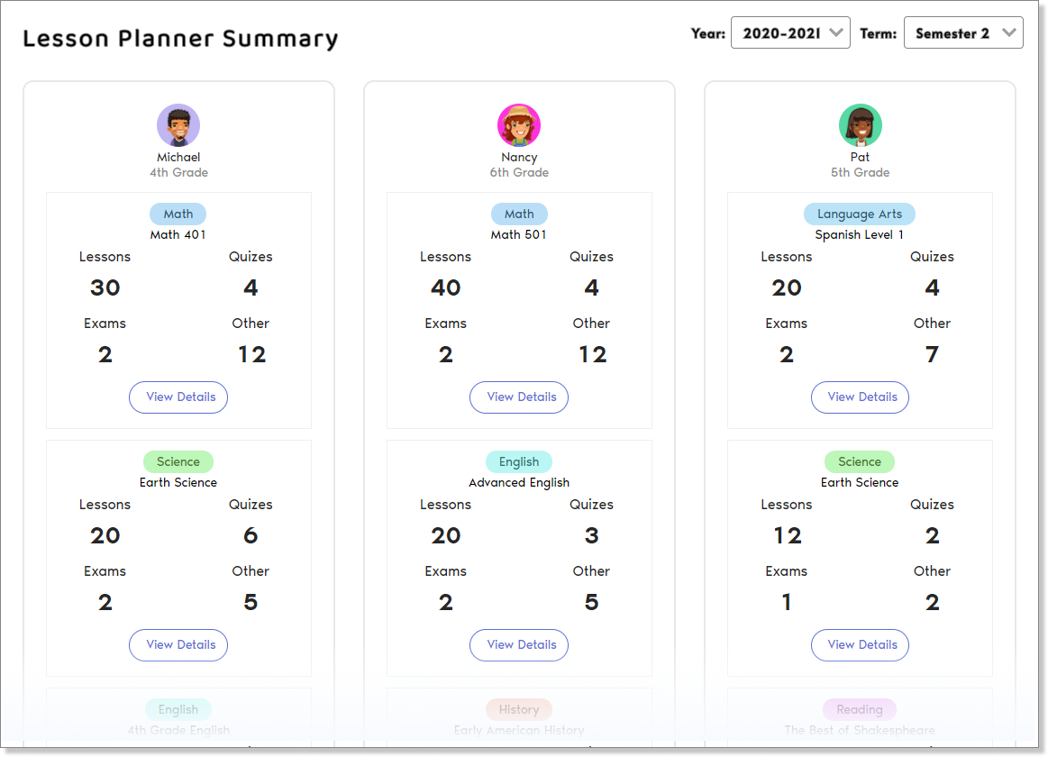View Details for Spanish Level 1
The height and width of the screenshot is (757, 1048).
861,397
